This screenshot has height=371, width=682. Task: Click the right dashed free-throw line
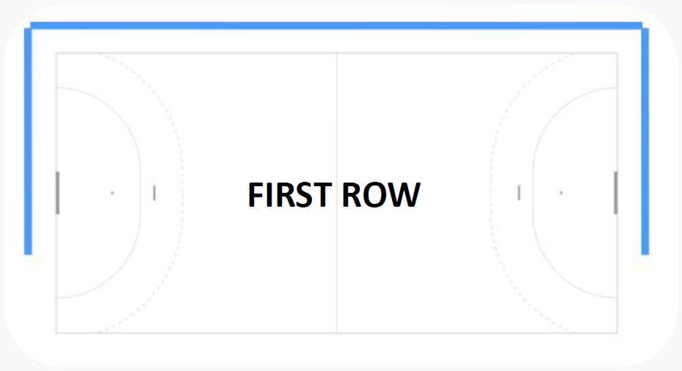(x=491, y=193)
